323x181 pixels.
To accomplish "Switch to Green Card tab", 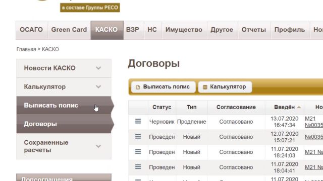I will click(69, 30).
